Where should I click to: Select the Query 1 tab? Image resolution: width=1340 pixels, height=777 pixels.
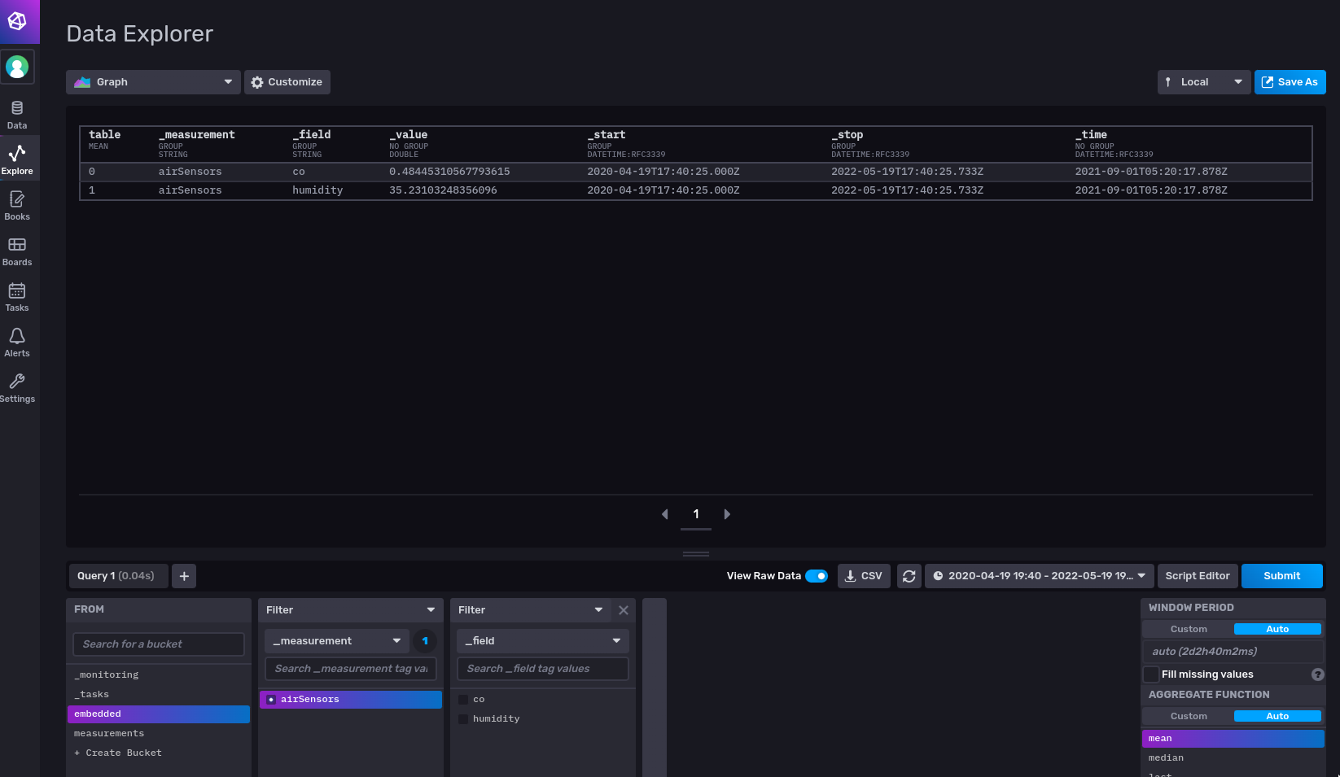tap(118, 576)
